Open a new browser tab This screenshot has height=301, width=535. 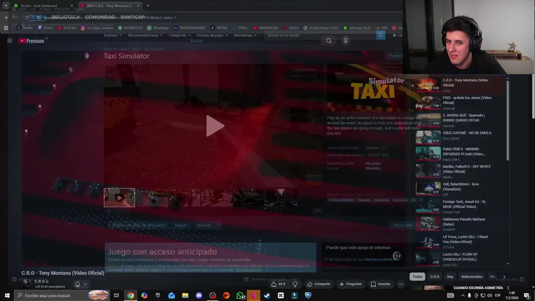click(x=148, y=5)
